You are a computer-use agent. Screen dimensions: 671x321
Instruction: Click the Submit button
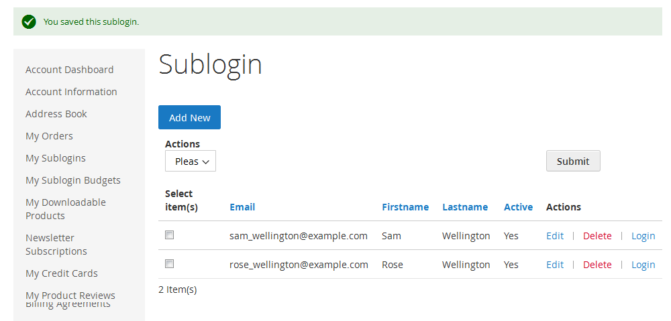point(573,161)
